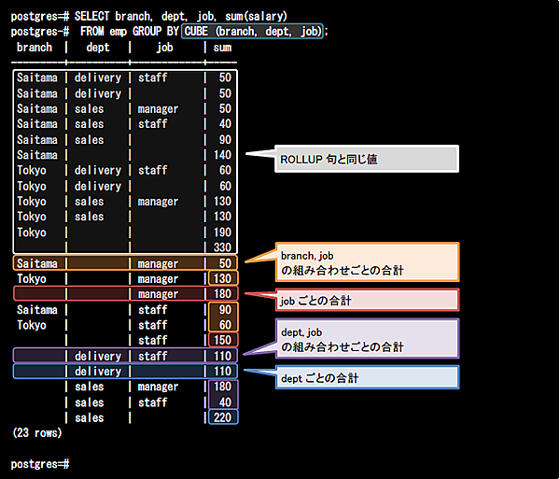The image size is (560, 479).
Task: Click value 40 in the branch-less sales, staff row
Action: (225, 402)
